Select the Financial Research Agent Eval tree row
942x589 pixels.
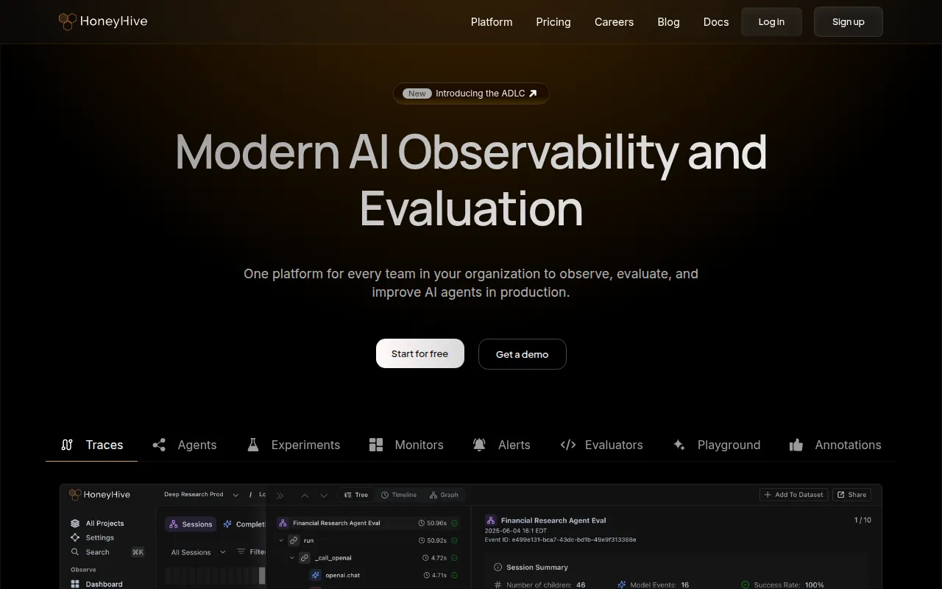pyautogui.click(x=368, y=523)
